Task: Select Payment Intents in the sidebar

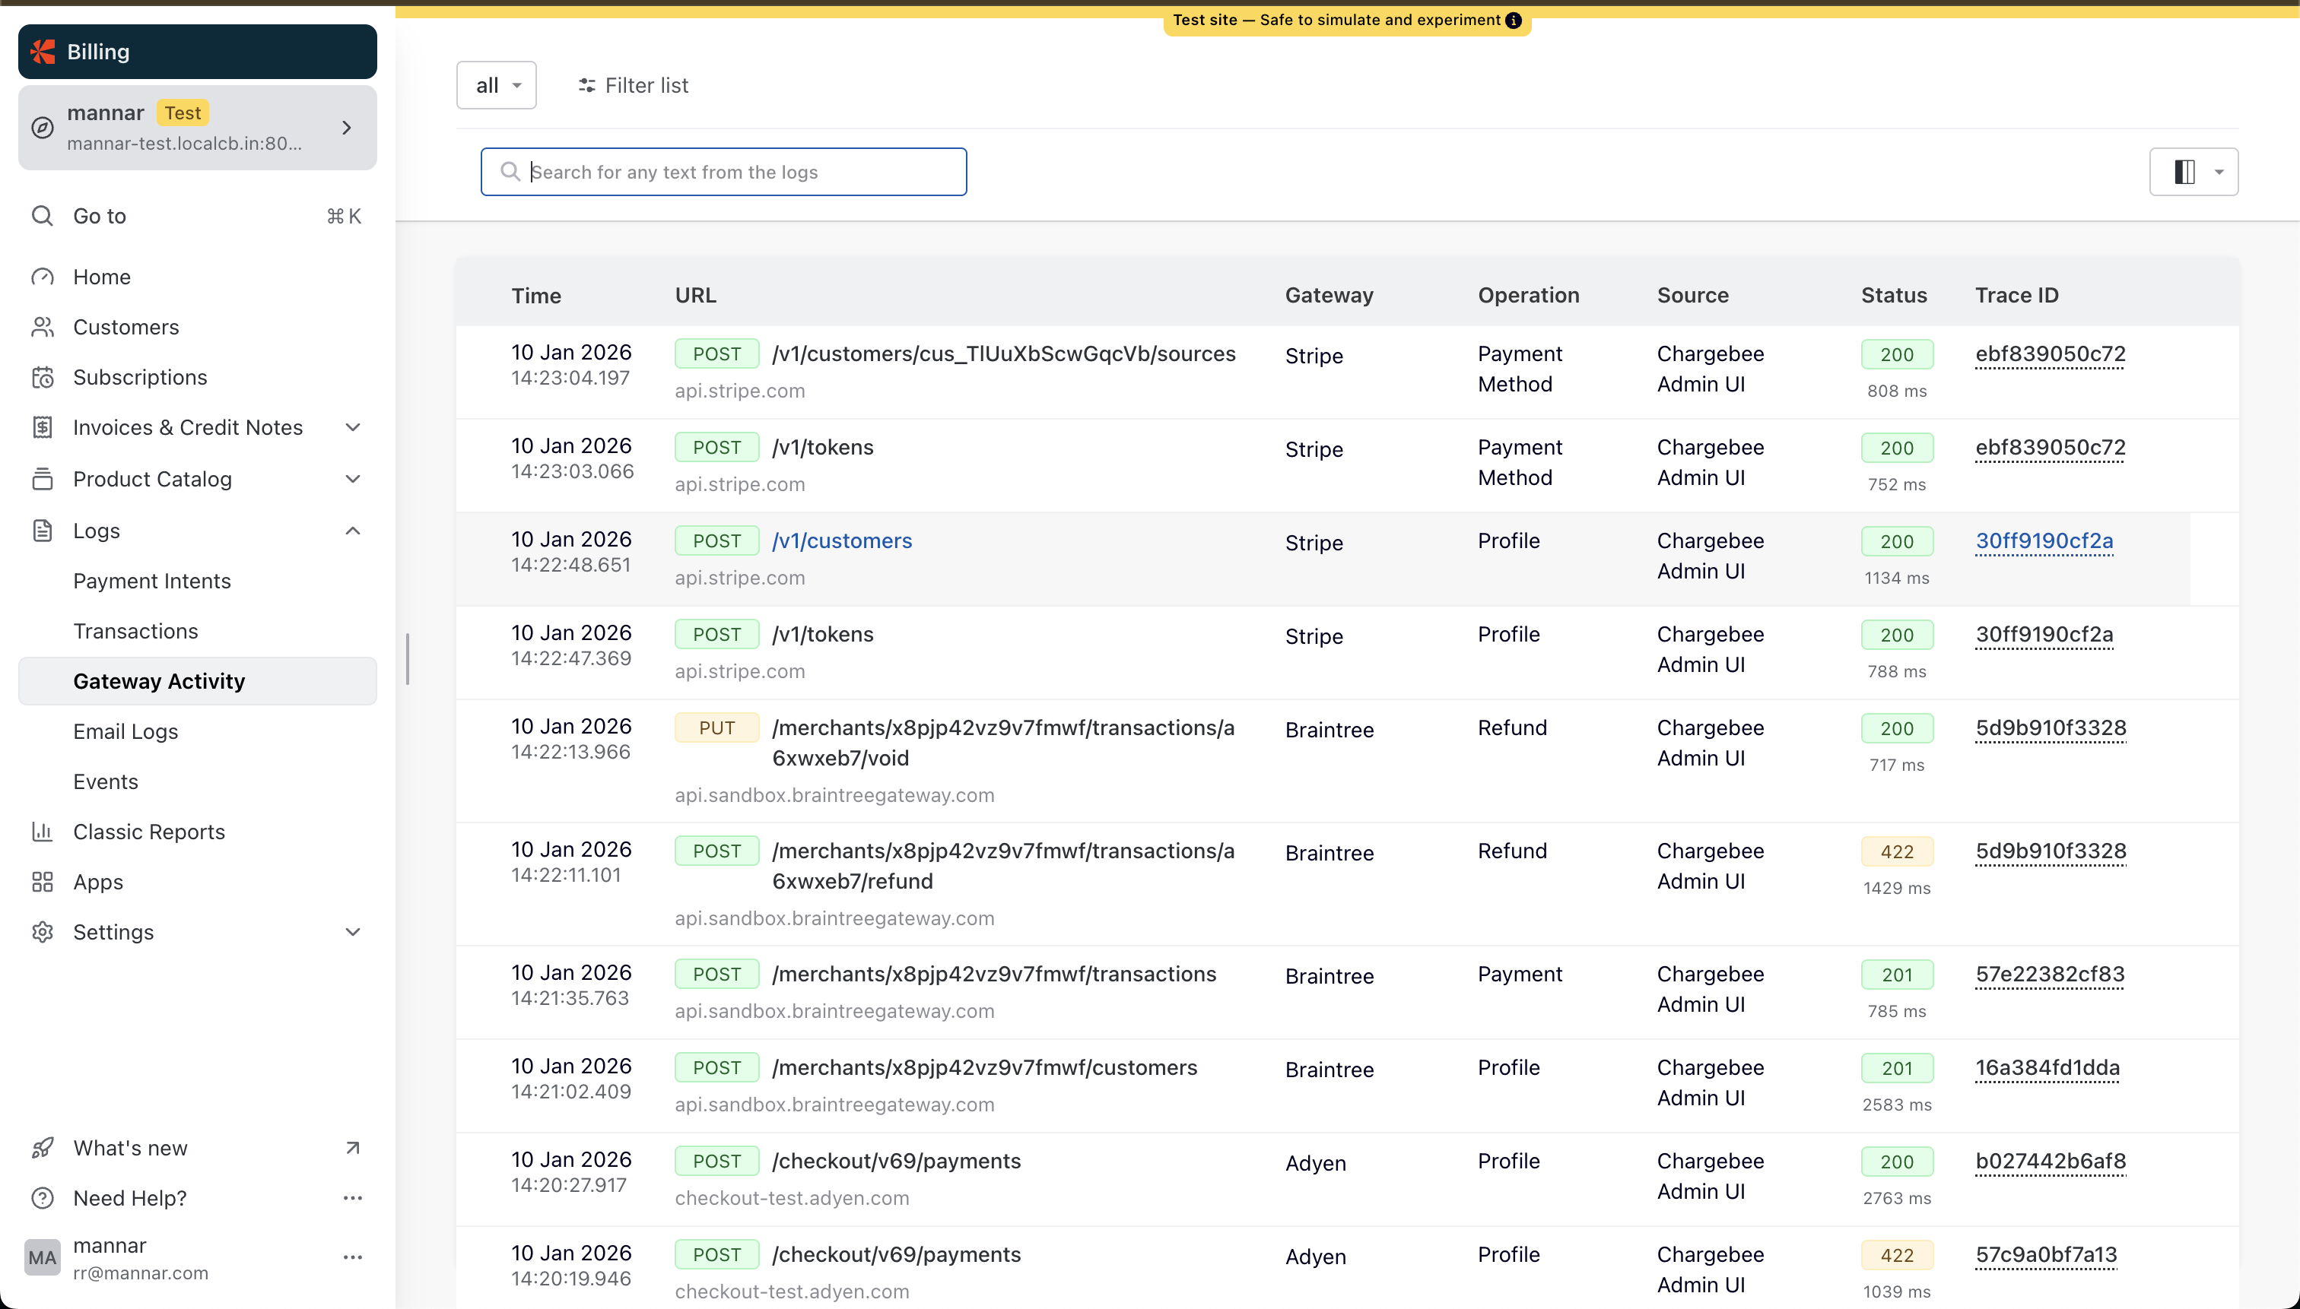Action: point(151,581)
